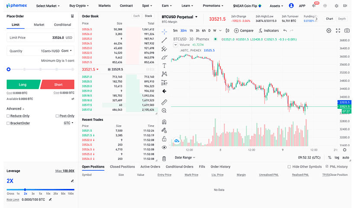Viewport: 355px width, 208px height.
Task: Select the text annotation tool
Action: [x=165, y=66]
